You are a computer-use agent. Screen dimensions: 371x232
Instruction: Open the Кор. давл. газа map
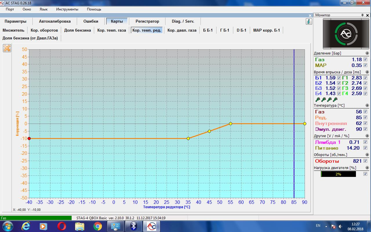tap(182, 30)
